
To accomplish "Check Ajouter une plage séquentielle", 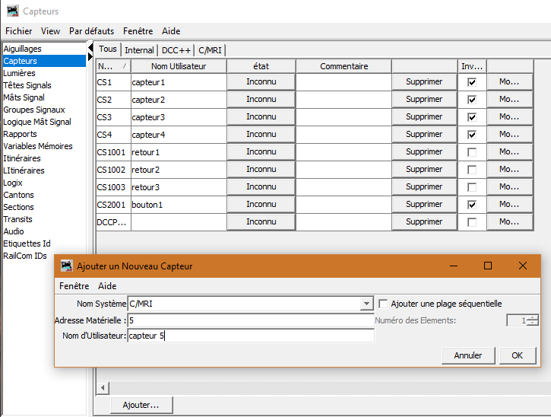I will tap(384, 304).
